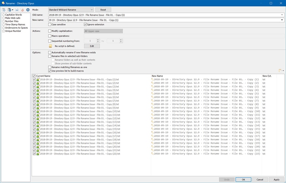Click the txt extension in the Copy (2) row
Viewport: 286px width, 183px height.
point(264,83)
